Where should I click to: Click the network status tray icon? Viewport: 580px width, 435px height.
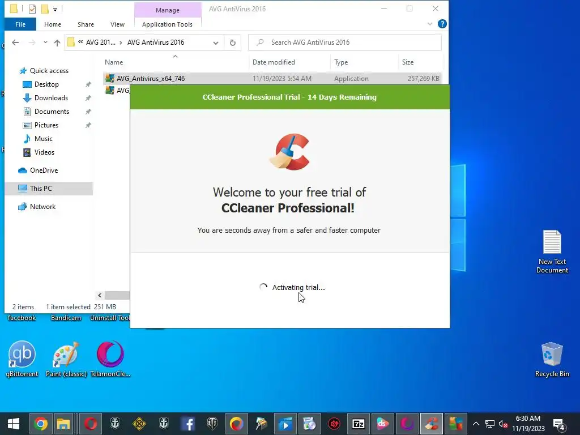pos(490,424)
